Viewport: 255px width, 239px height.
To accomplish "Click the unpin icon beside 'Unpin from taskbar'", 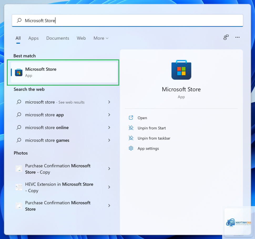I will (x=131, y=138).
